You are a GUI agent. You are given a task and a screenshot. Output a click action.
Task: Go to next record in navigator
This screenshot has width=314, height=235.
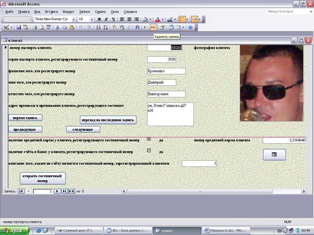coord(57,191)
